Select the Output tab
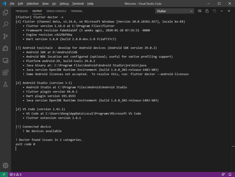 (x=37, y=11)
